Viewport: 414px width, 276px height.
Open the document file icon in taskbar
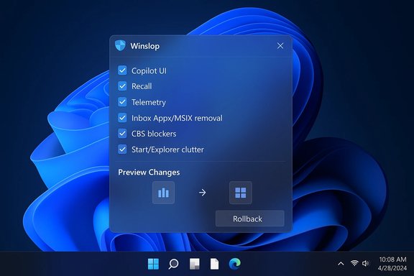coord(214,264)
